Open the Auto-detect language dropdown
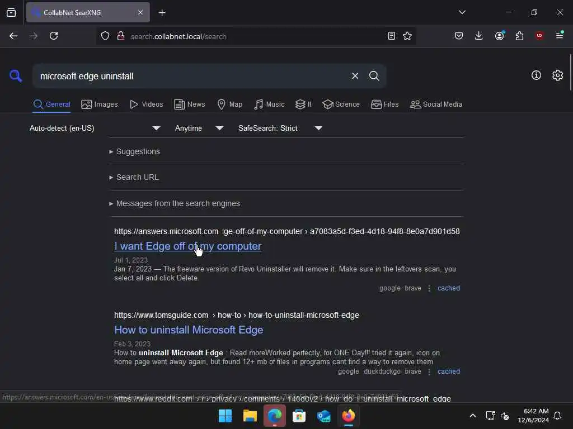This screenshot has width=573, height=429. (94, 128)
